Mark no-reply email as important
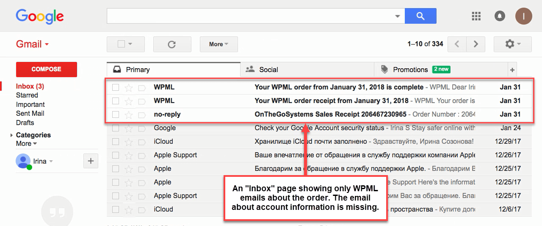Viewport: 542px width, 226px height. click(x=142, y=114)
